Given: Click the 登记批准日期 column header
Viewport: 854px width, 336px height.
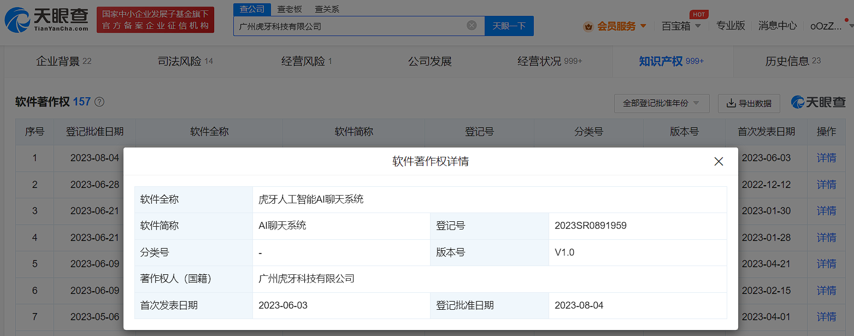Looking at the screenshot, I should 95,132.
